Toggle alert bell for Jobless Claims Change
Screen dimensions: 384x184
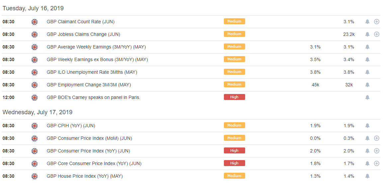click(x=367, y=34)
